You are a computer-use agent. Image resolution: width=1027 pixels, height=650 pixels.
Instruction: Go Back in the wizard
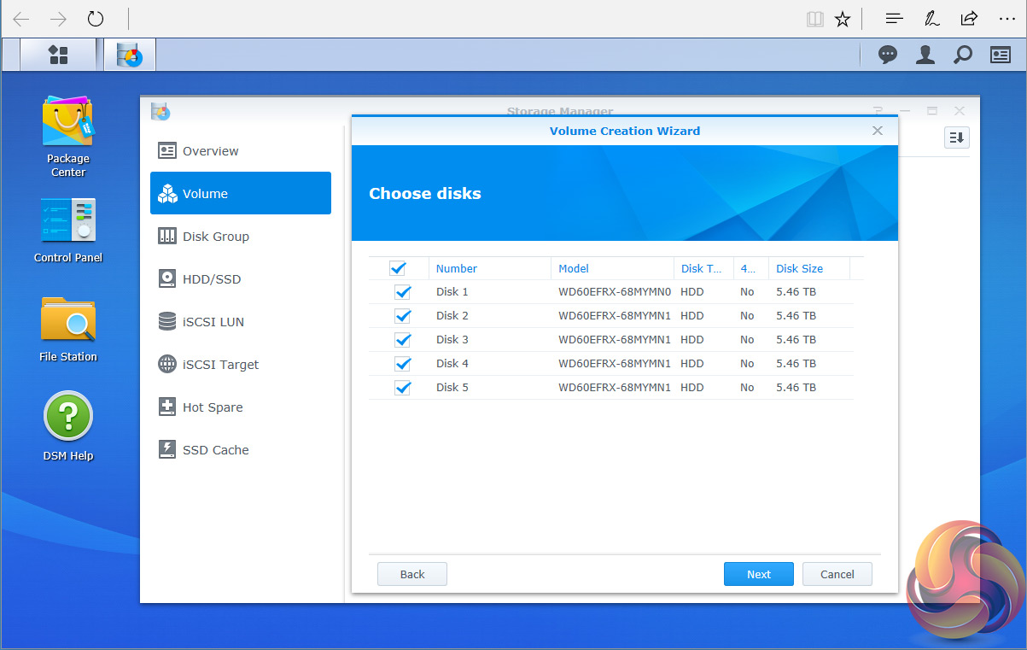tap(411, 574)
